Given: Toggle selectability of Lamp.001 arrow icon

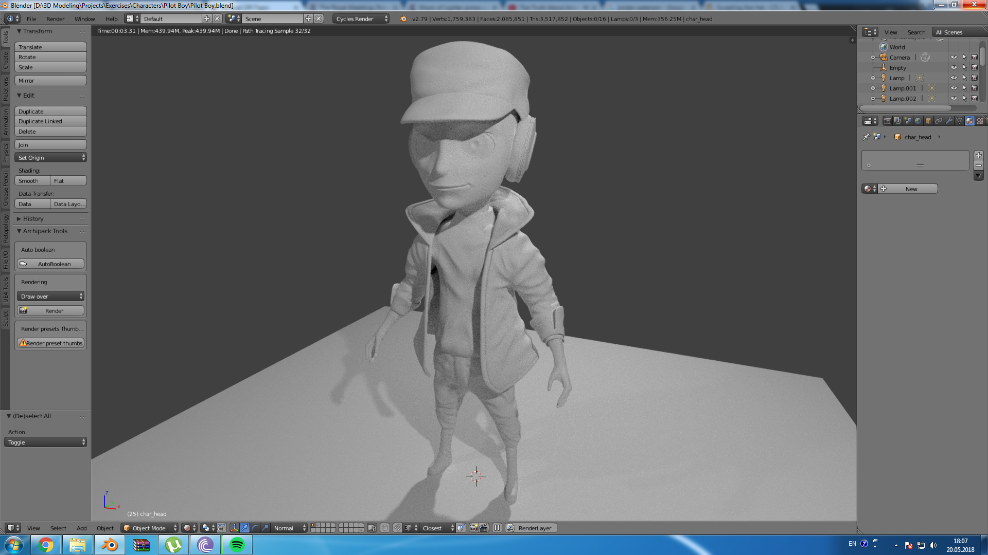Looking at the screenshot, I should (x=964, y=88).
